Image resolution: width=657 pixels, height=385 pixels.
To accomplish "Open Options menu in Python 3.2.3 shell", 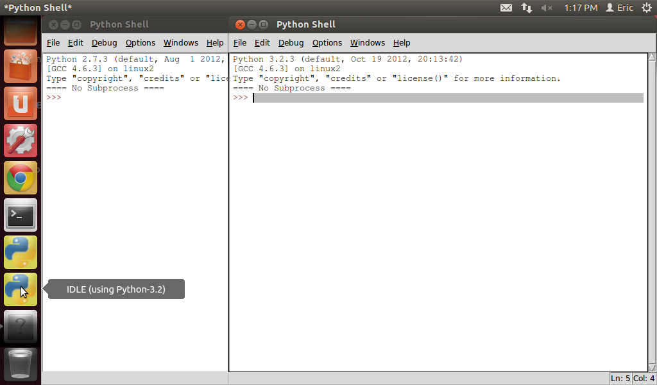I will click(x=327, y=43).
